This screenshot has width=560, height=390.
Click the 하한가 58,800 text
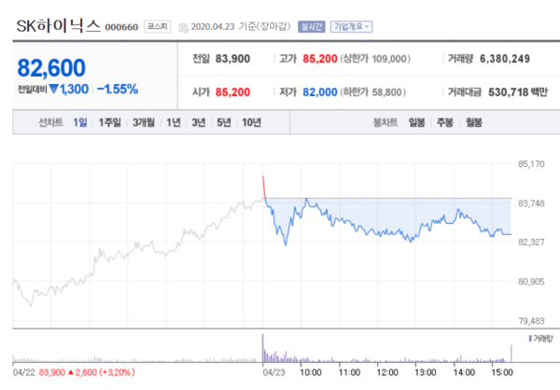372,92
